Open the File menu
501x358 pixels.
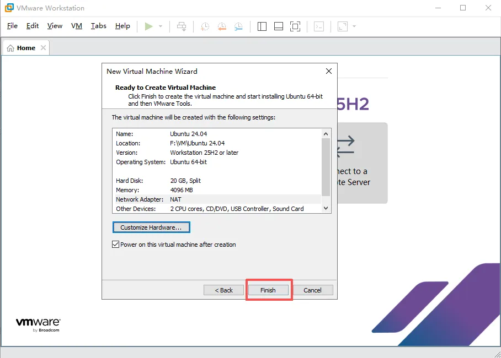point(13,26)
